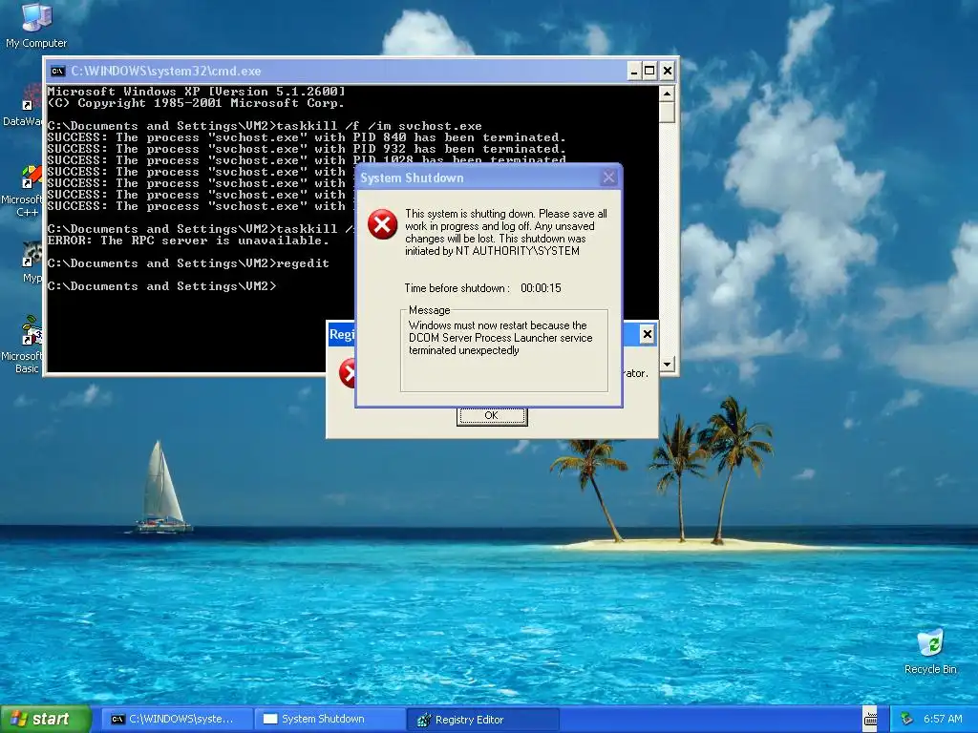The width and height of the screenshot is (978, 733).
Task: Click the system tray network icon
Action: [907, 719]
